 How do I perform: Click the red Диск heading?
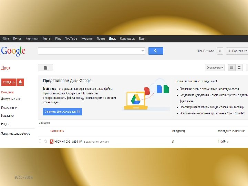click(x=6, y=68)
